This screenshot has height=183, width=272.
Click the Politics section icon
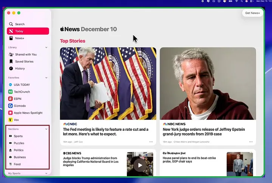(11, 150)
